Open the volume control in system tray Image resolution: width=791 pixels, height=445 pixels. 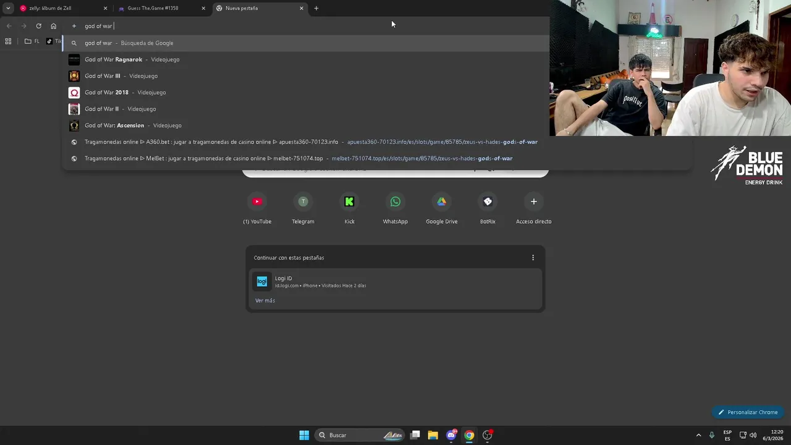753,435
